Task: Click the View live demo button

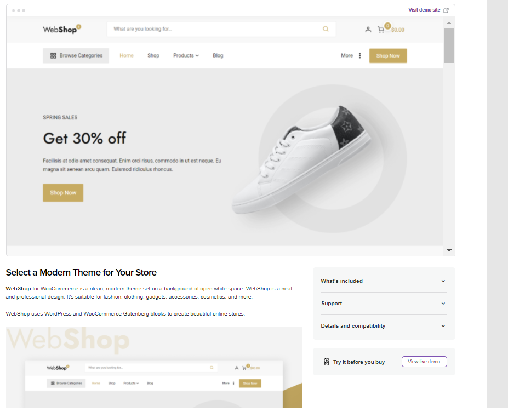Action: point(424,362)
